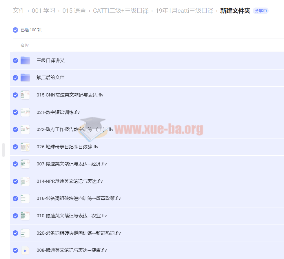
Task: Click thumbnail icon of 014-NPR常速英文笔记与表达.flv
Action: [x=25, y=181]
